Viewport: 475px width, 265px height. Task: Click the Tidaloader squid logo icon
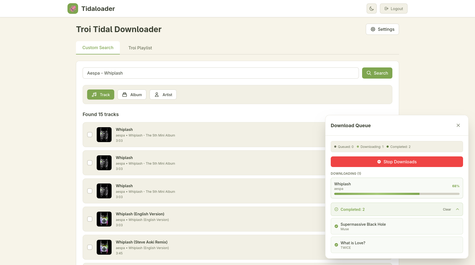point(73,8)
